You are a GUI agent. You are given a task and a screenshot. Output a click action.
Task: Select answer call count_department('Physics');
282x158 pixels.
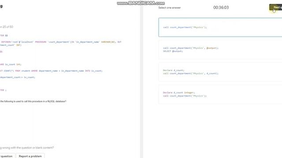point(220,27)
